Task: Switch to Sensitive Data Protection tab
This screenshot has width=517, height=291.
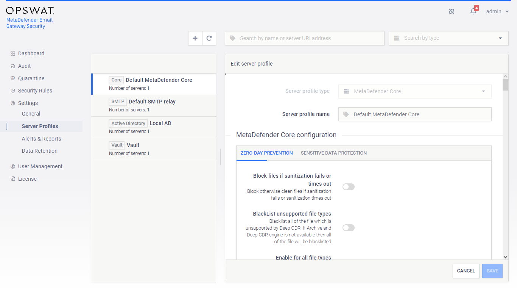Action: point(334,153)
